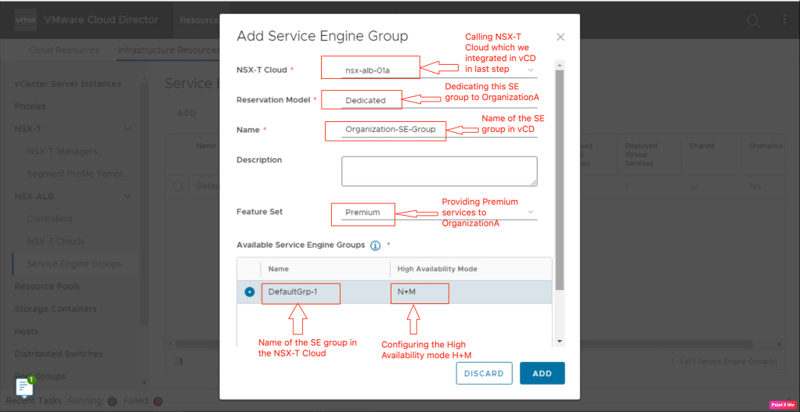This screenshot has width=800, height=412.
Task: Collapse the NSX-ALB sidebar section
Action: click(x=128, y=196)
